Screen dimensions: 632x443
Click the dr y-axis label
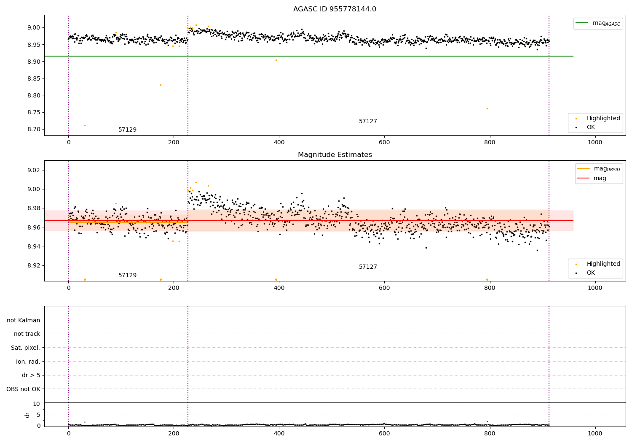[x=27, y=415]
